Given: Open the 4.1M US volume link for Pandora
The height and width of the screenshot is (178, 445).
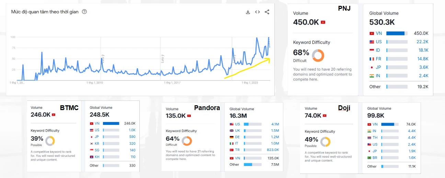Looking at the screenshot, I should pyautogui.click(x=275, y=124).
